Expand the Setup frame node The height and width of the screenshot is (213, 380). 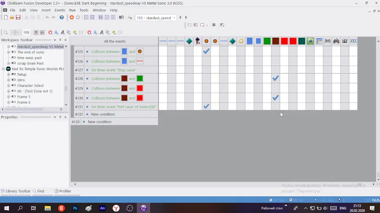(x=8, y=75)
